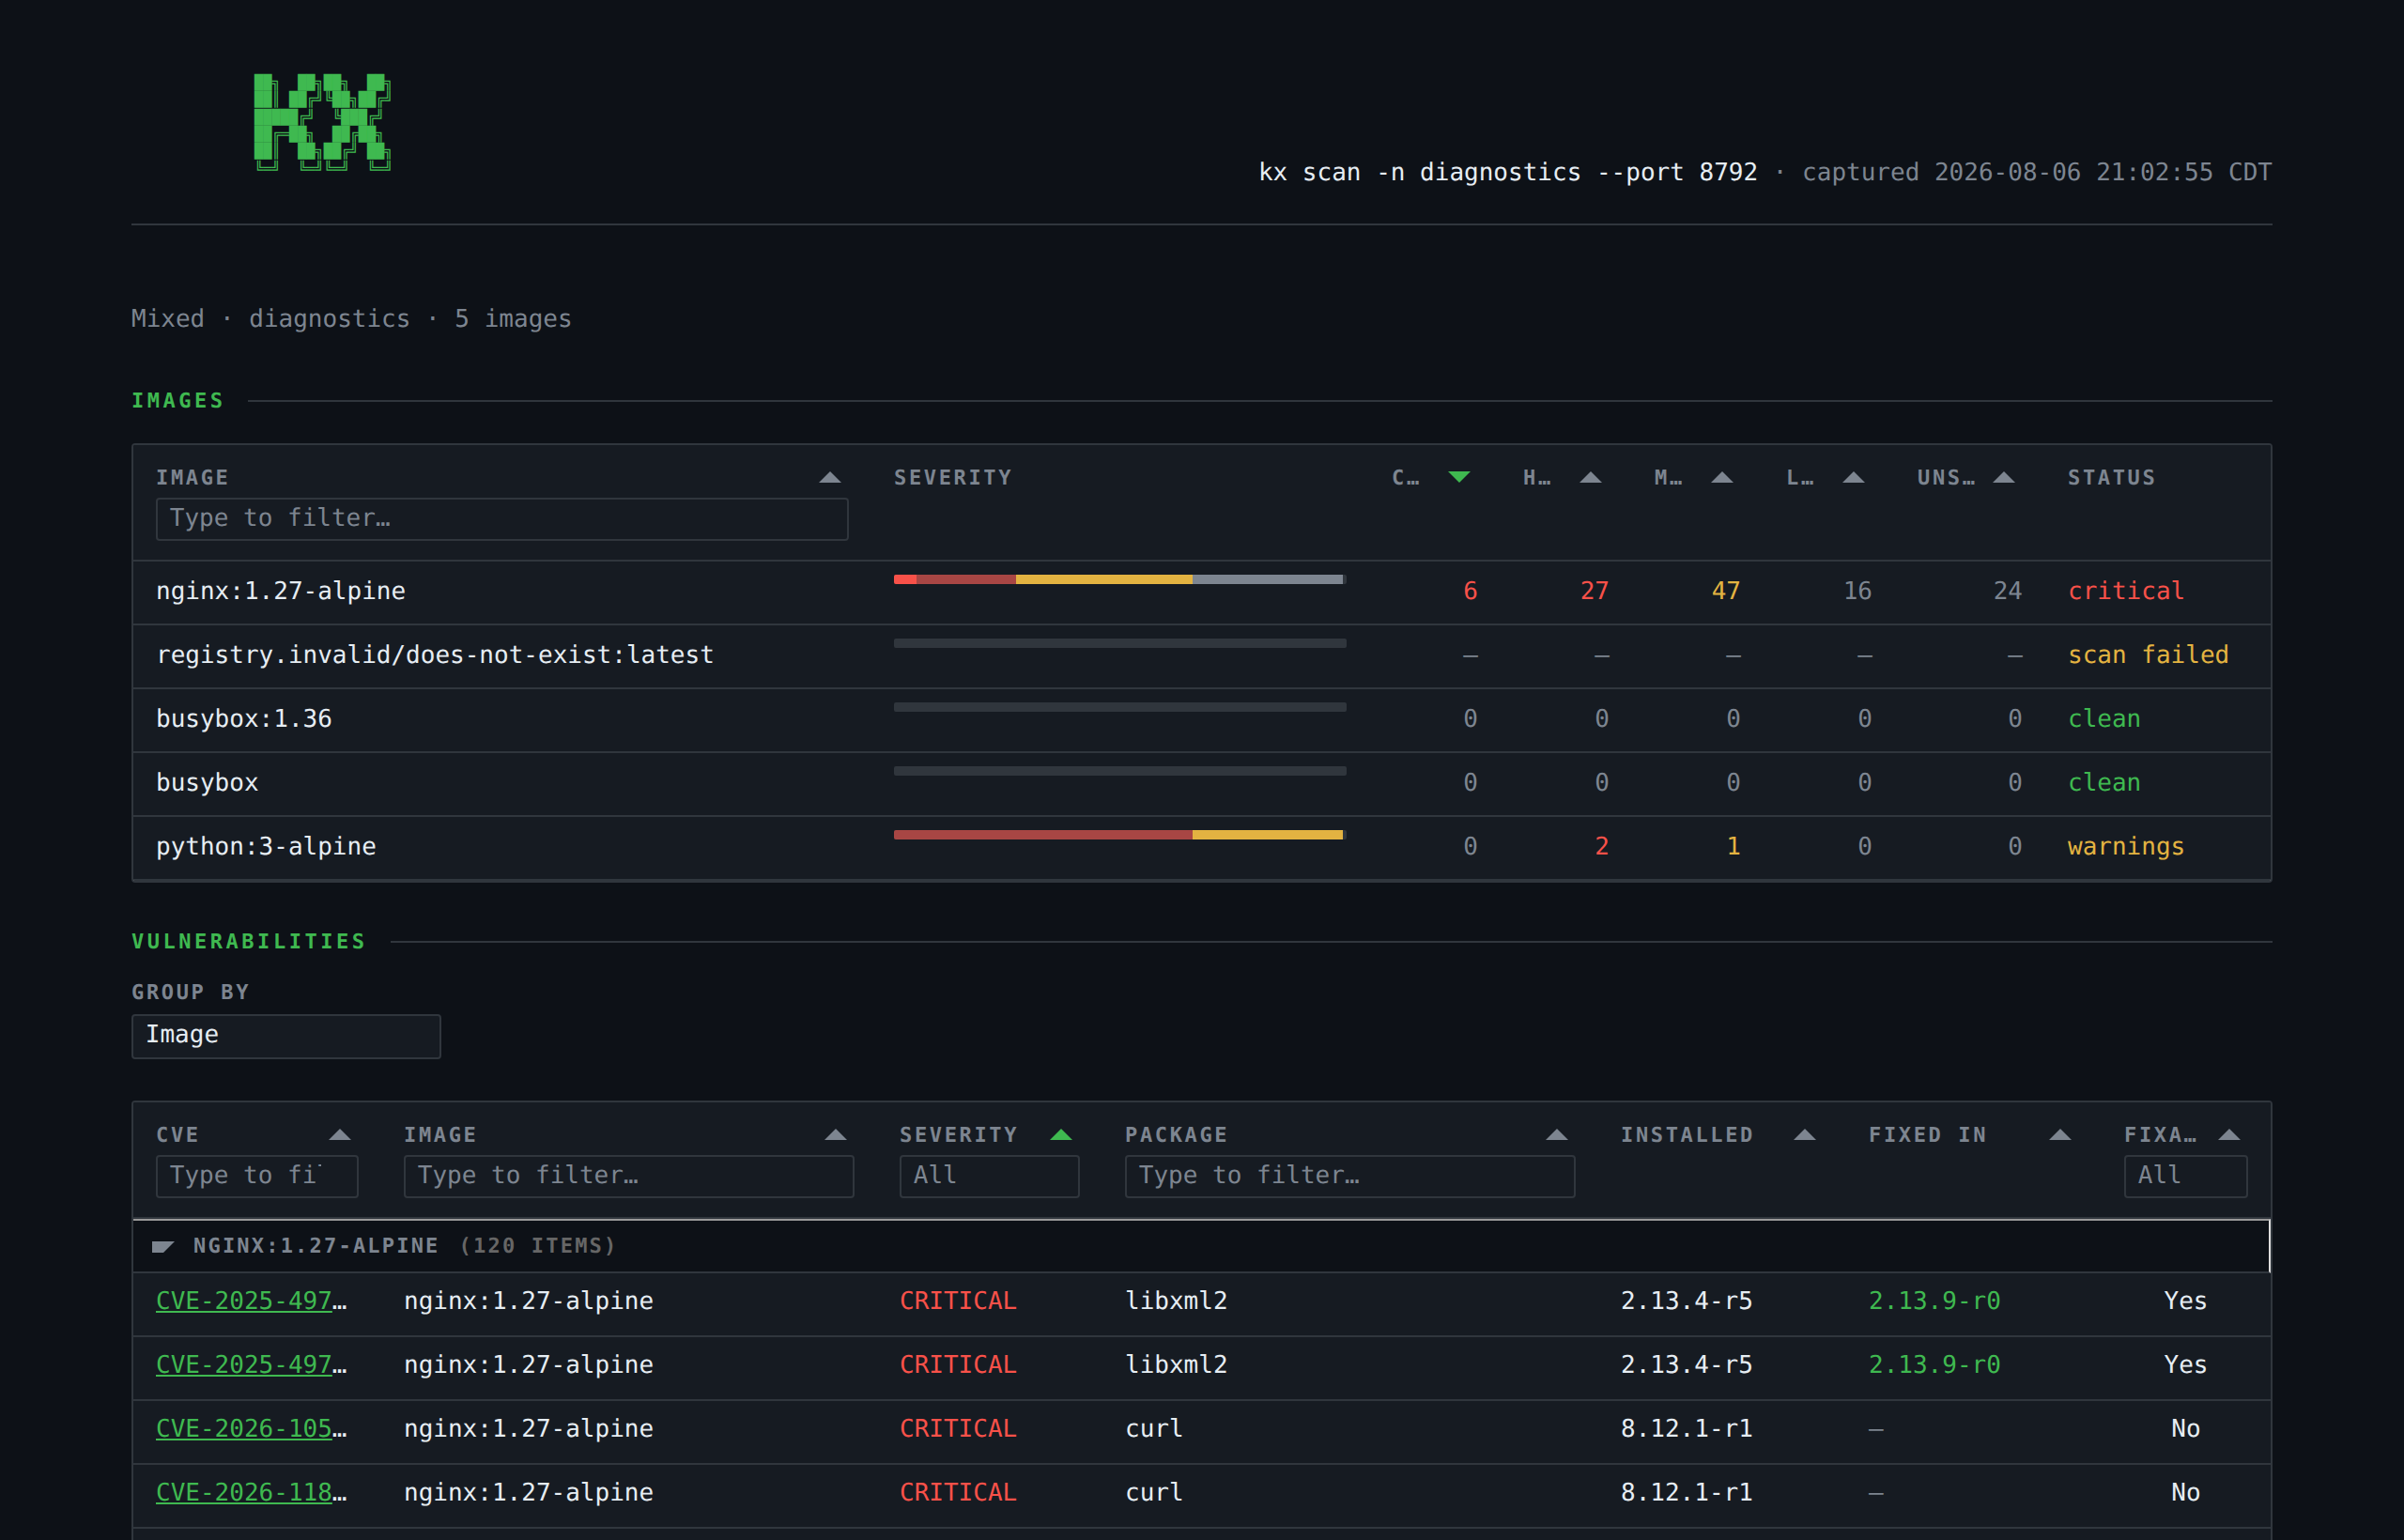Click python:3-alpine medium count 1
This screenshot has height=1540, width=2404.
click(x=1733, y=847)
